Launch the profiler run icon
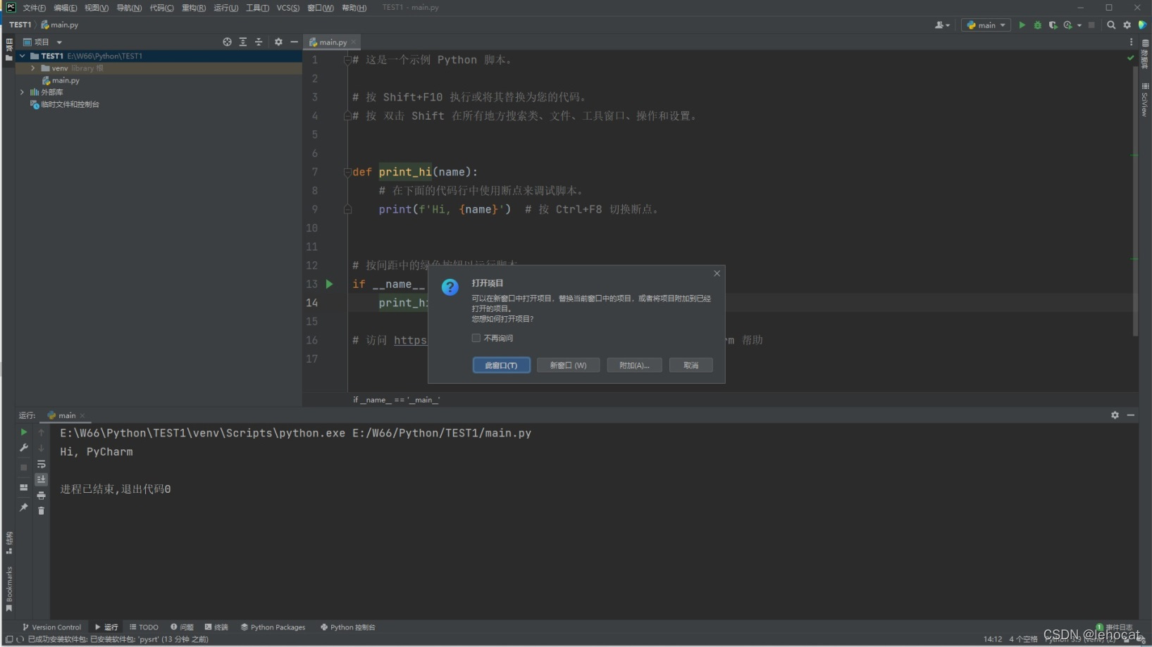This screenshot has height=647, width=1152. (x=1068, y=25)
